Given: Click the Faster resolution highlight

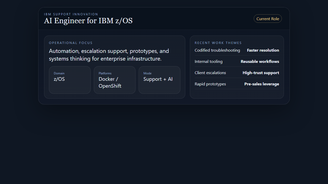Looking at the screenshot, I should pyautogui.click(x=263, y=50).
